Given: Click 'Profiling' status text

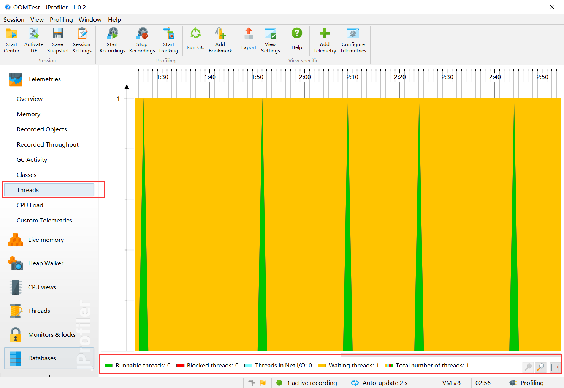Looking at the screenshot, I should tap(532, 383).
